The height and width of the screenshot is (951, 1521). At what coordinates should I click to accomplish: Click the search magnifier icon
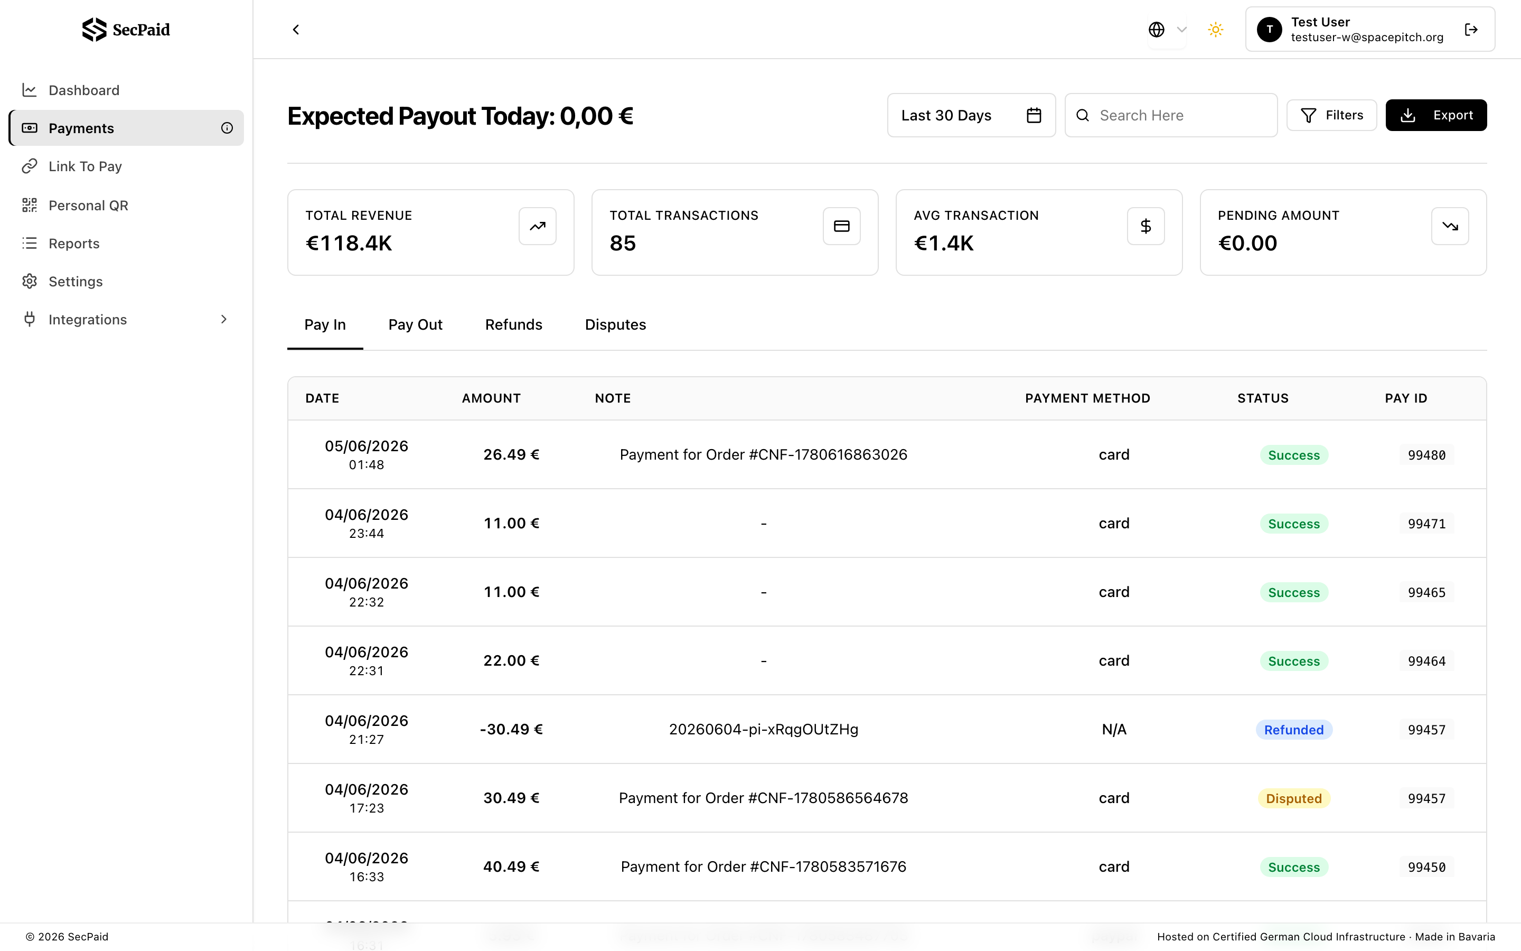pos(1082,115)
